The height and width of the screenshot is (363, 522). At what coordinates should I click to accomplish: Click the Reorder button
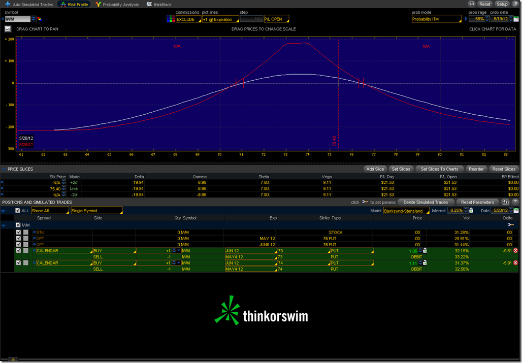coord(476,169)
